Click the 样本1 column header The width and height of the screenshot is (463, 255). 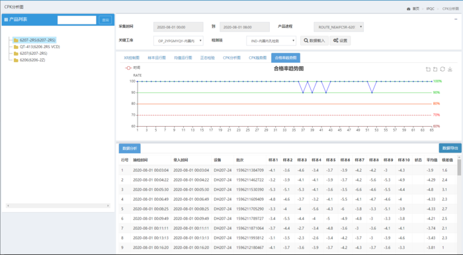[x=273, y=160]
